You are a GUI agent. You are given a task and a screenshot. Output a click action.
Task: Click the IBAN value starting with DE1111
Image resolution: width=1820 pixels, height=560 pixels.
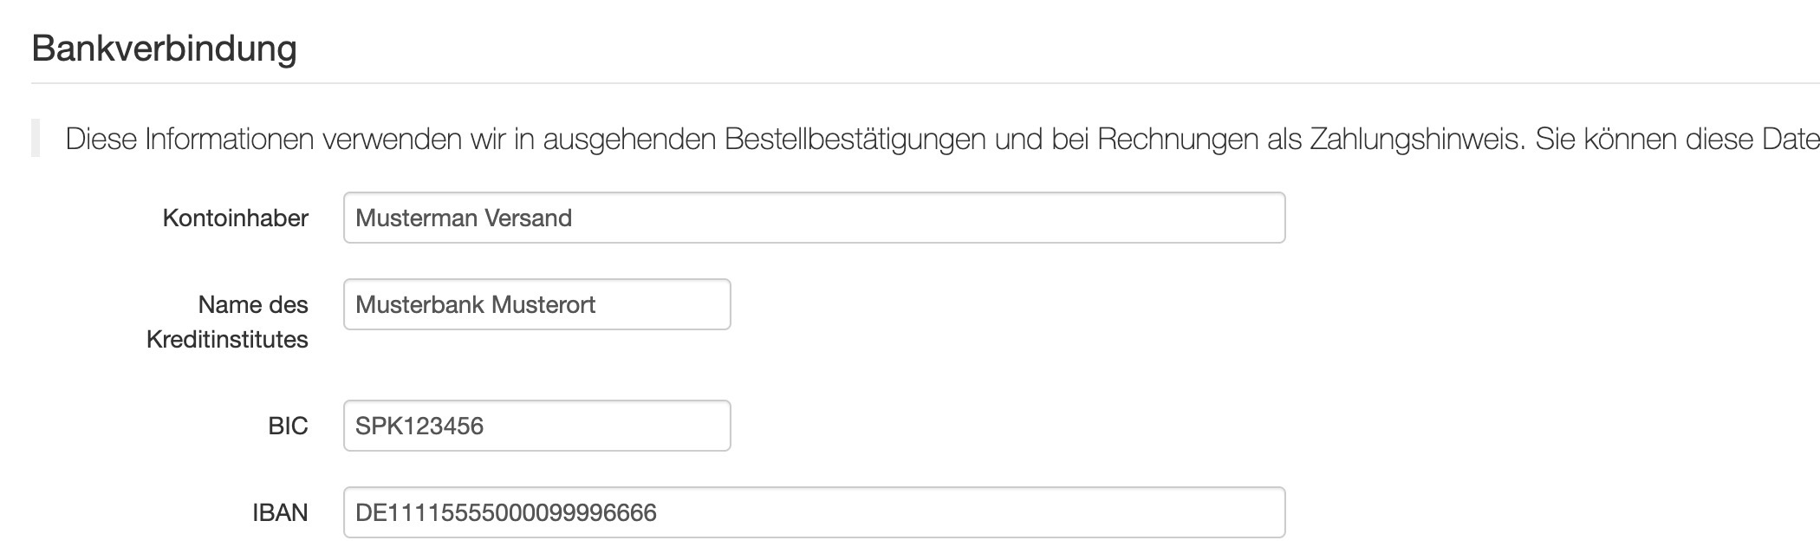[506, 512]
